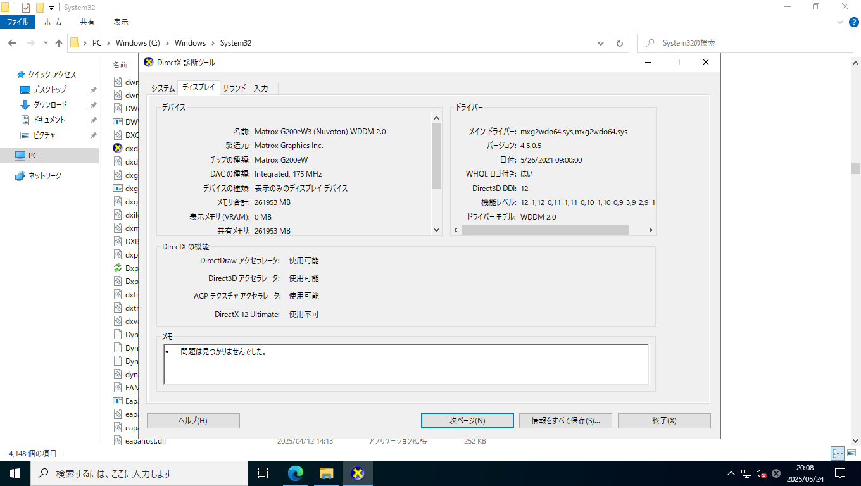Open breadcrumb chevron before System32
Image resolution: width=861 pixels, height=486 pixels.
[213, 43]
